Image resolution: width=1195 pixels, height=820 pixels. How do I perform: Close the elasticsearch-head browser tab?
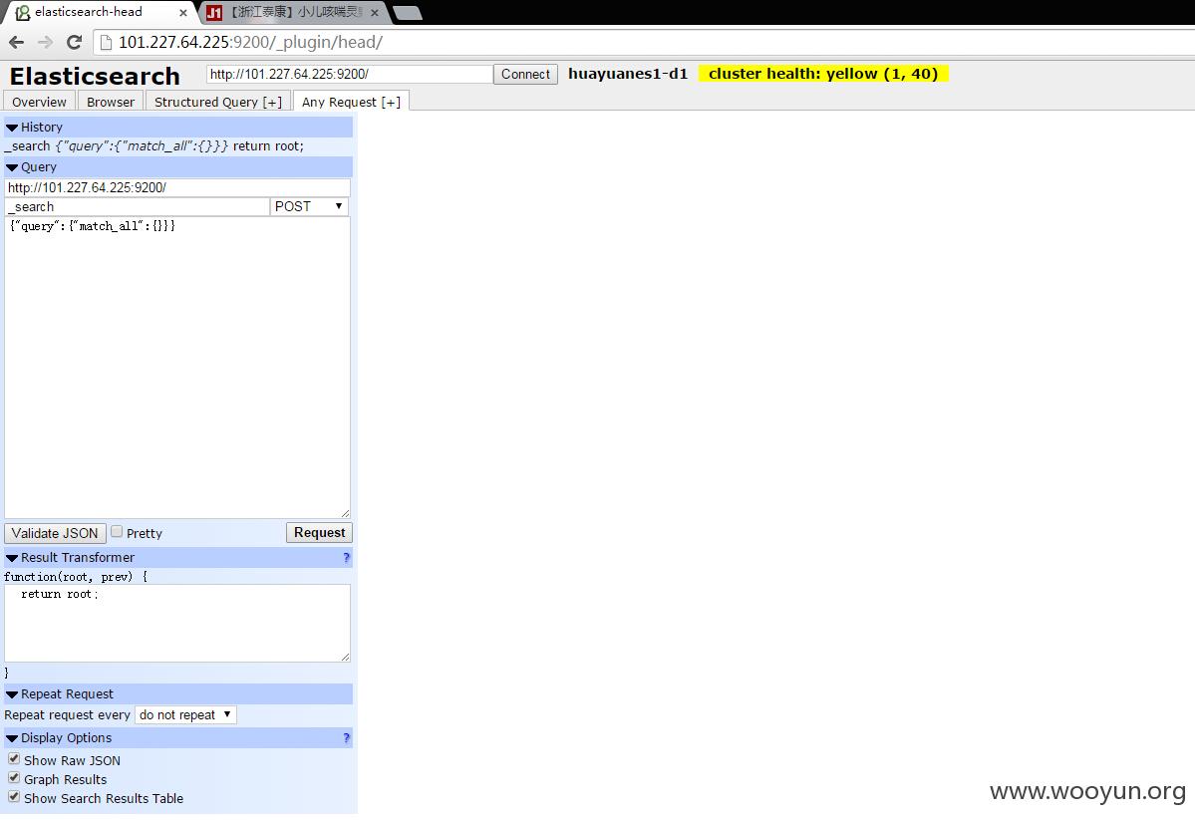tap(183, 13)
